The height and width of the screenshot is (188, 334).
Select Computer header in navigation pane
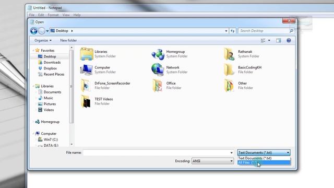click(46, 134)
